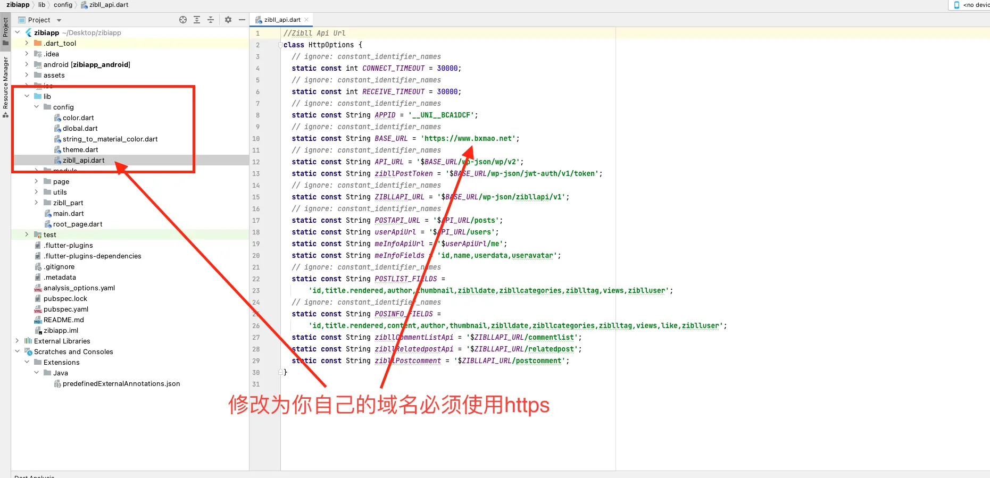Viewport: 990px width, 478px height.
Task: Close the zibll_api.dart editor tab
Action: pyautogui.click(x=306, y=20)
